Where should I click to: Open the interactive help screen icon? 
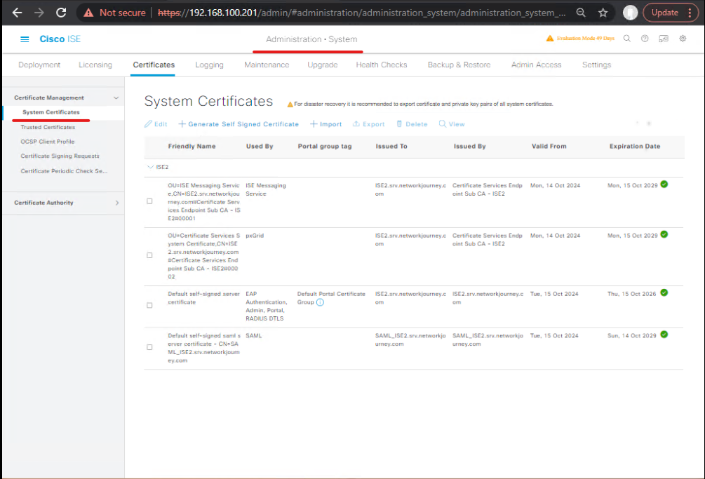click(x=664, y=39)
